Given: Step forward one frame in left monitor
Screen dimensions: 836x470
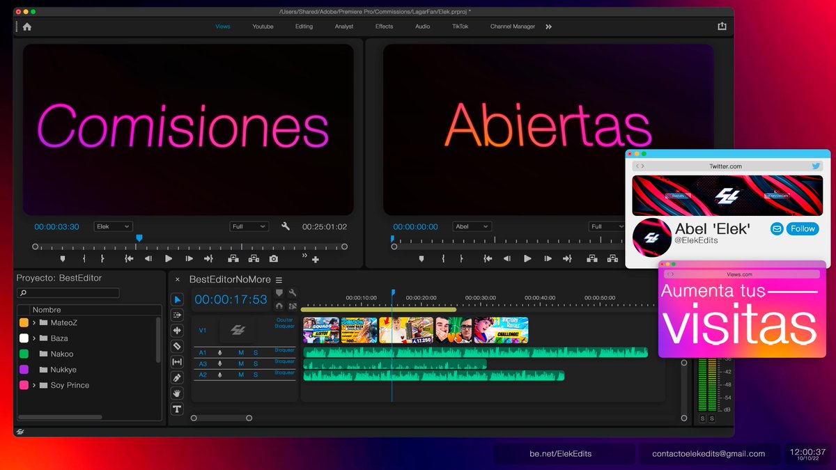Looking at the screenshot, I should click(189, 258).
